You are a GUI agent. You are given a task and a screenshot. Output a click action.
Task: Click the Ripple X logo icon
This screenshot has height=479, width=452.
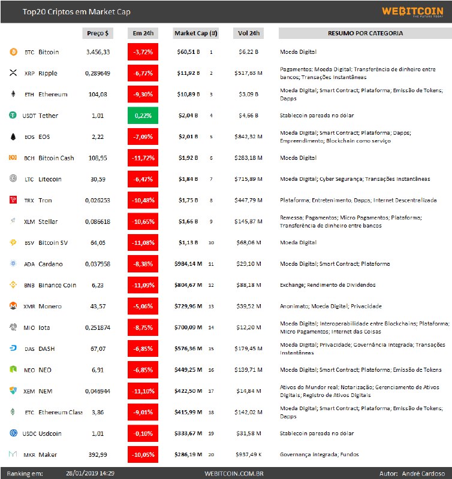pos(13,72)
